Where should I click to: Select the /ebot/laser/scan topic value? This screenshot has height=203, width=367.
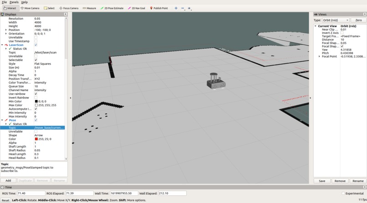click(x=46, y=52)
